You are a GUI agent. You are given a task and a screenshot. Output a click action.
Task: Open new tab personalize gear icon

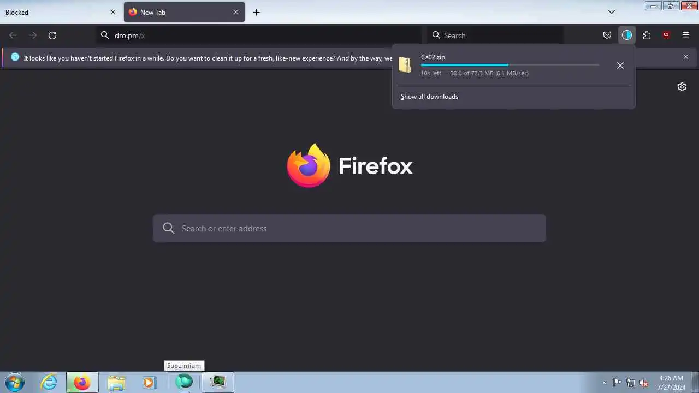tap(682, 87)
